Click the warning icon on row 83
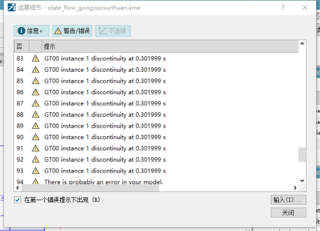The image size is (320, 231). click(35, 58)
